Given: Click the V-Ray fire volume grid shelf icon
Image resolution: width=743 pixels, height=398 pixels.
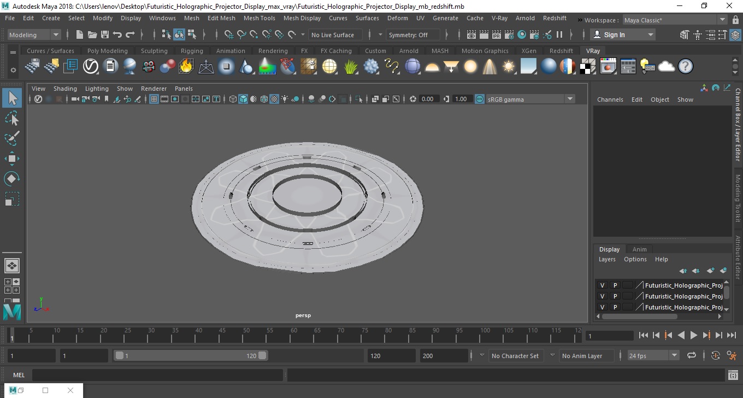Looking at the screenshot, I should coord(186,67).
